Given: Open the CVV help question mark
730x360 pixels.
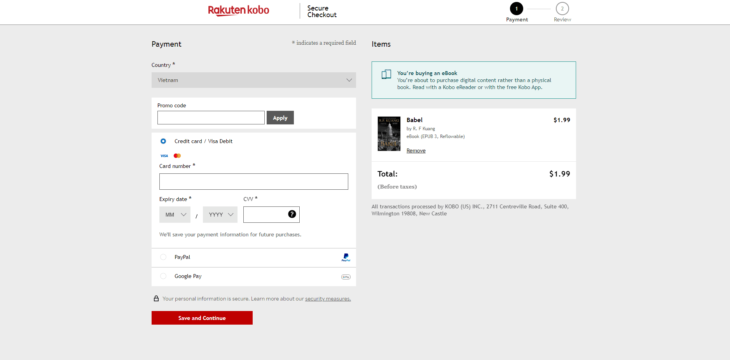Looking at the screenshot, I should 292,214.
